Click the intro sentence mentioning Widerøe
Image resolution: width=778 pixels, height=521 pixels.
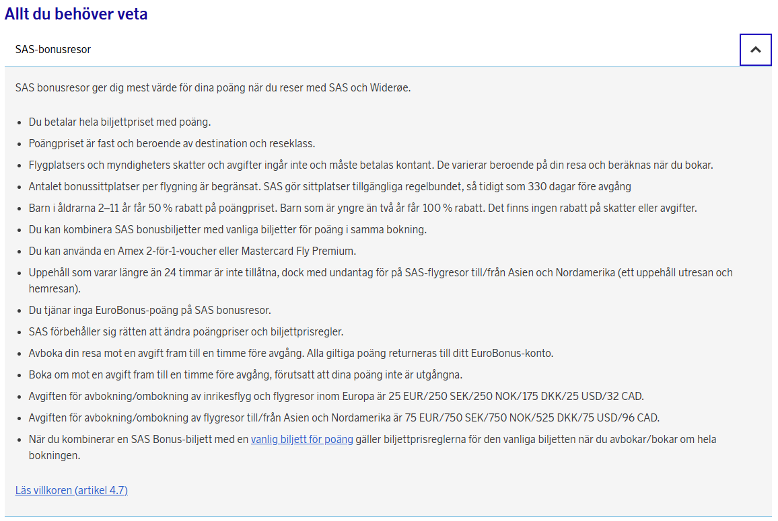click(213, 88)
